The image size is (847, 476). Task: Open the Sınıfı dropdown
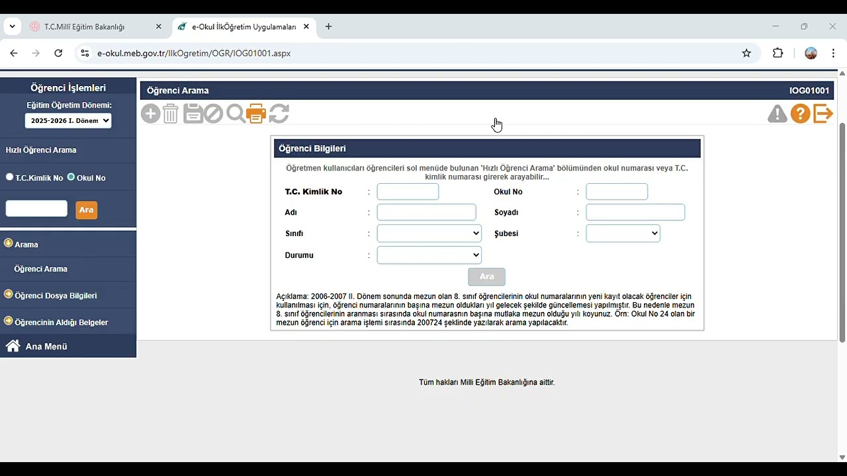429,233
